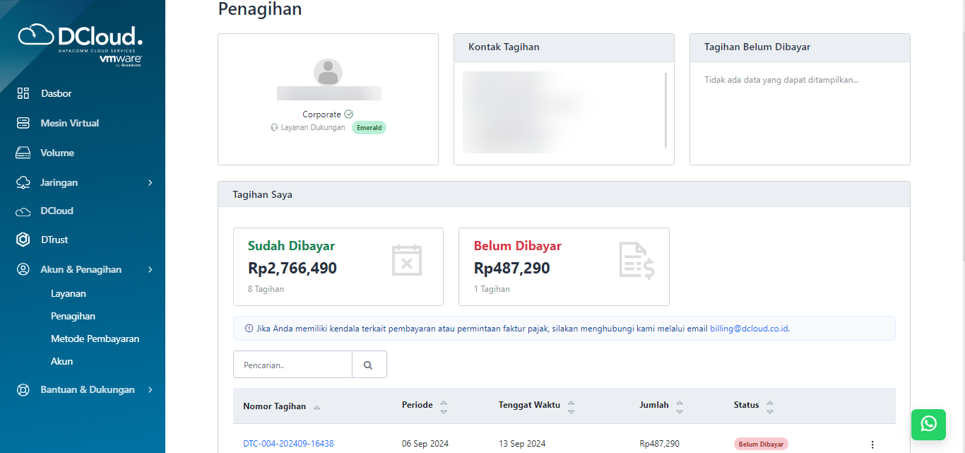Screen dimensions: 965x453
Task: Select the Dasbor icon in the sidebar
Action: click(x=23, y=93)
